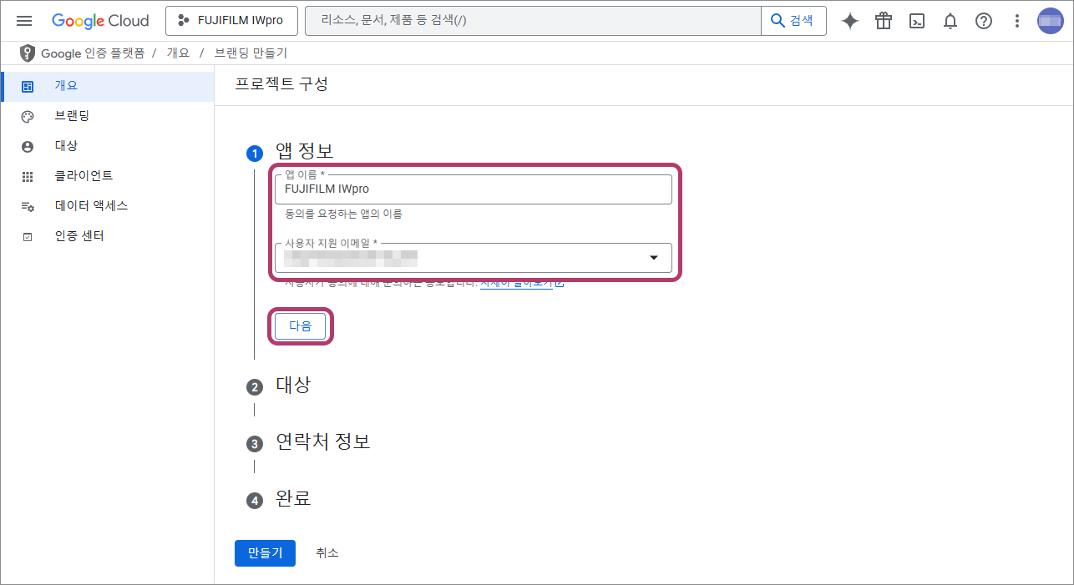Select 개요 in the sidebar
This screenshot has width=1074, height=585.
107,86
